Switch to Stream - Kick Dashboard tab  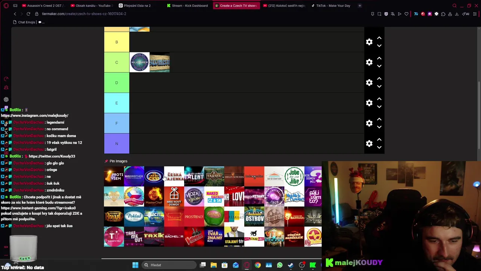188,6
